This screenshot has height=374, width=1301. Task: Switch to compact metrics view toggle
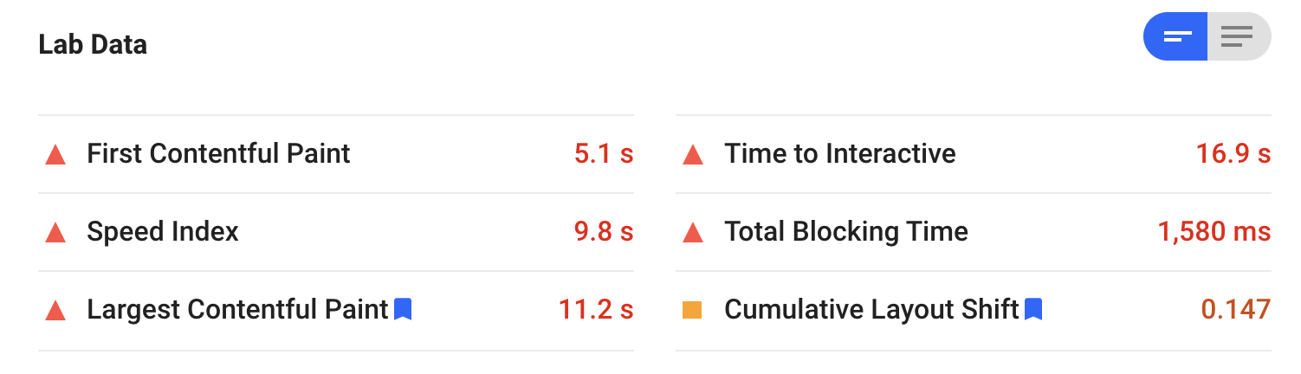[1175, 36]
